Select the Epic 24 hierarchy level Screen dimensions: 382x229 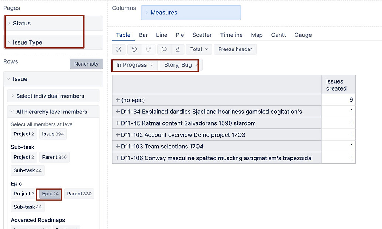pyautogui.click(x=49, y=194)
